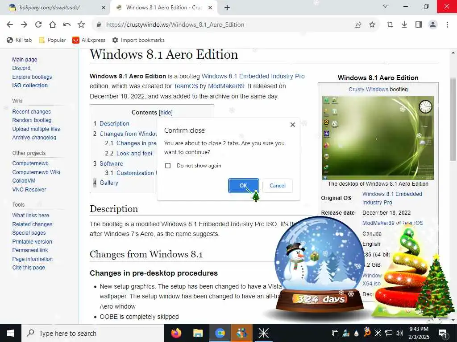457x342 pixels.
Task: Expand the tab search chevron
Action: tap(385, 6)
